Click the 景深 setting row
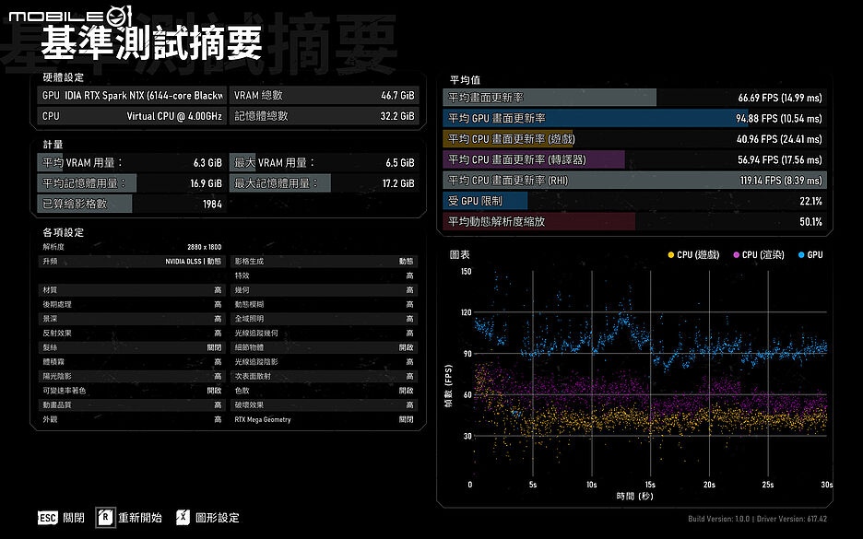 click(x=132, y=319)
